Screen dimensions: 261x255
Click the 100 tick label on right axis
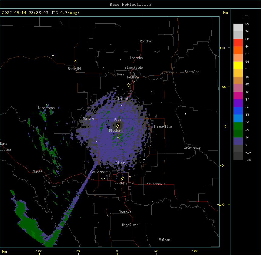(222, 48)
